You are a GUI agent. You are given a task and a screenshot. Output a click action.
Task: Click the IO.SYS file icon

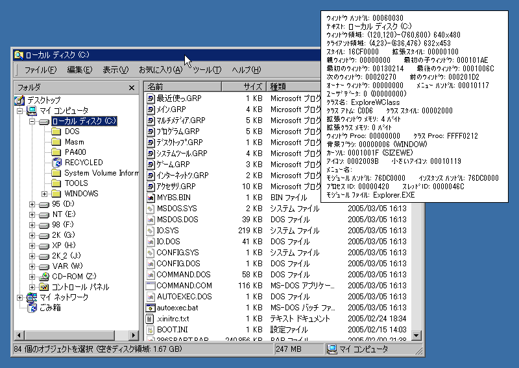click(151, 231)
